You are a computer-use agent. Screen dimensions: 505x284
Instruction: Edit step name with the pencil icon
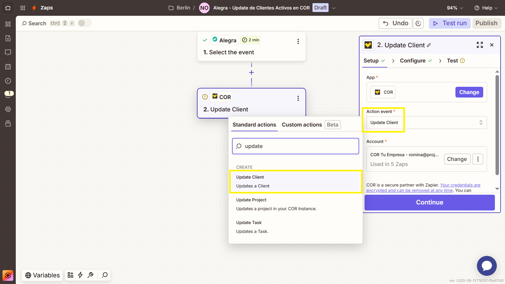pyautogui.click(x=429, y=45)
